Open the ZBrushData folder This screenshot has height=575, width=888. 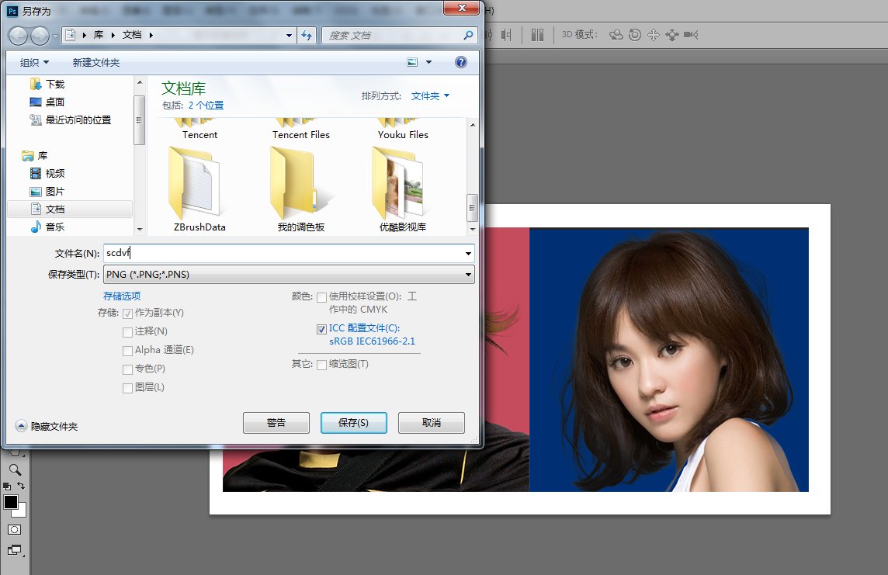[198, 182]
